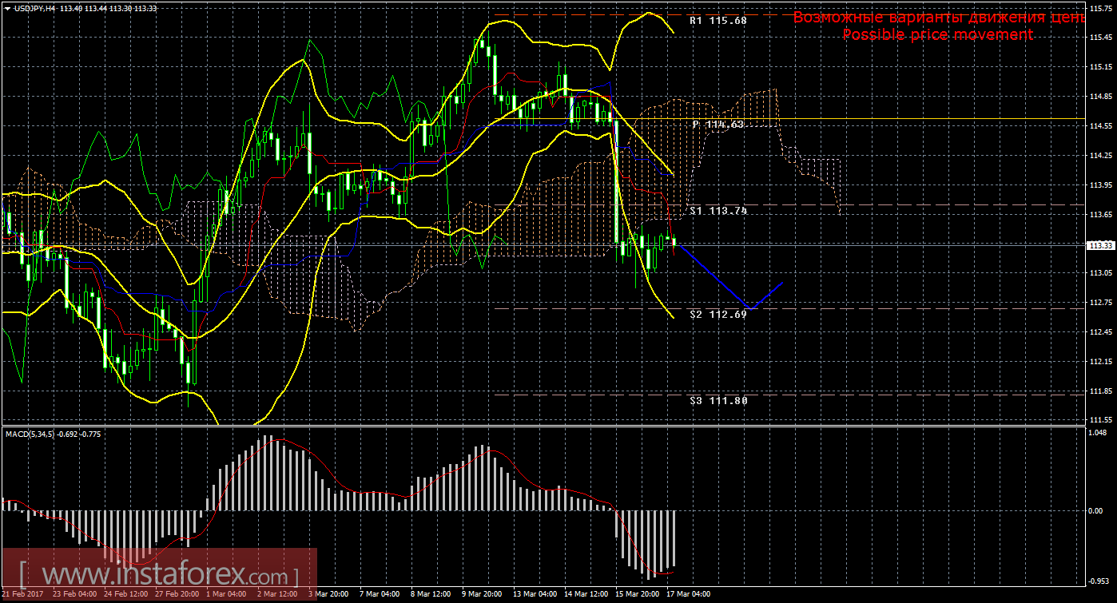
Task: Click the 112.15 price scale value
Action: [1102, 362]
